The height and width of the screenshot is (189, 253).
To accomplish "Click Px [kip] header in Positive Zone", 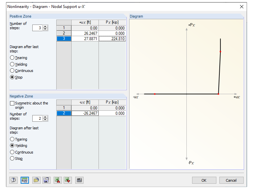I will pos(112,22).
